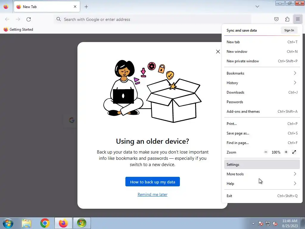Click the search magnifier in address bar
The width and height of the screenshot is (305, 229).
pyautogui.click(x=59, y=19)
